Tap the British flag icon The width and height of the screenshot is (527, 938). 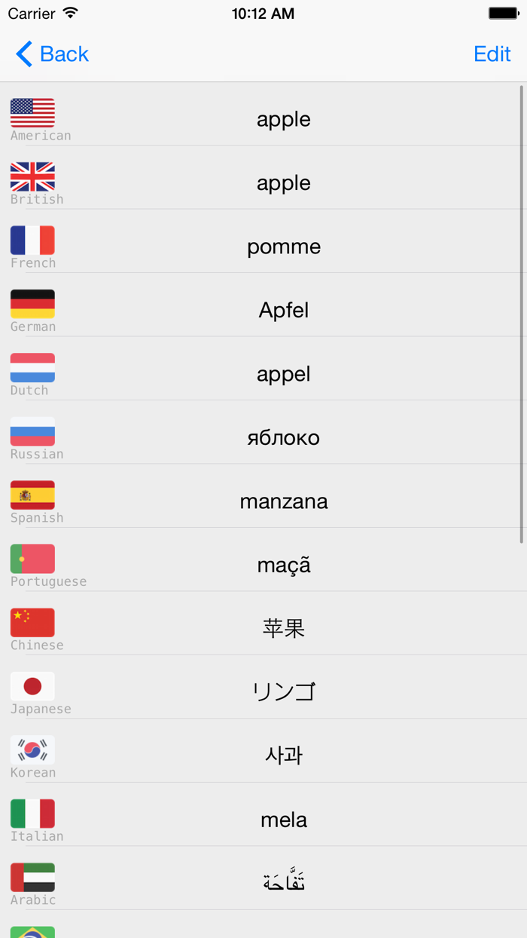pyautogui.click(x=32, y=175)
